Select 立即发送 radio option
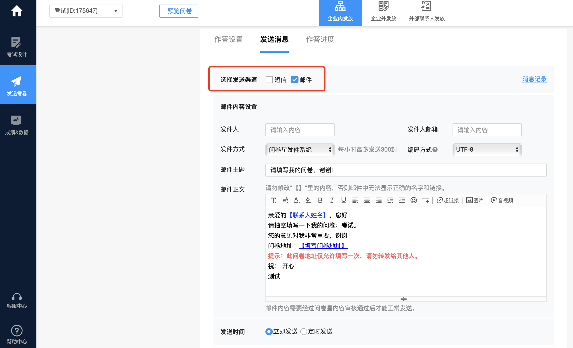This screenshot has width=573, height=348. (x=269, y=332)
